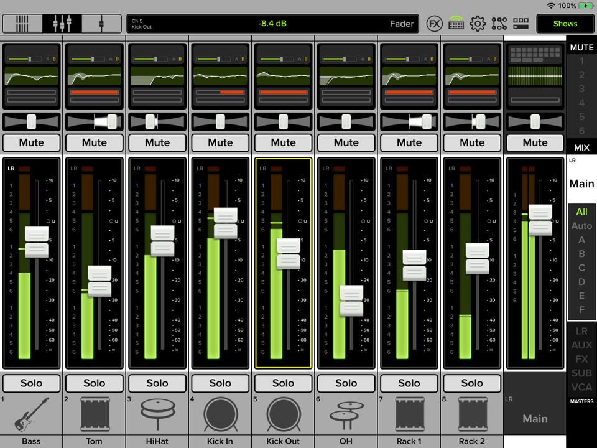Image resolution: width=597 pixels, height=448 pixels.
Task: Tap the Bass guitar channel icon
Action: tap(31, 415)
